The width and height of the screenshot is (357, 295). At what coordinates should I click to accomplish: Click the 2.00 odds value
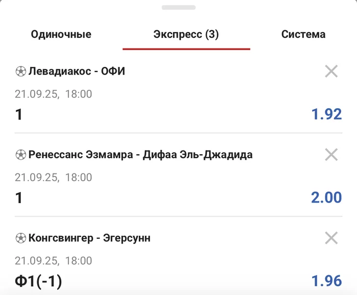click(326, 198)
